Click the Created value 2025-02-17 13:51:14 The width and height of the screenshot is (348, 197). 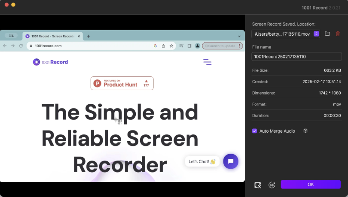[x=322, y=82]
